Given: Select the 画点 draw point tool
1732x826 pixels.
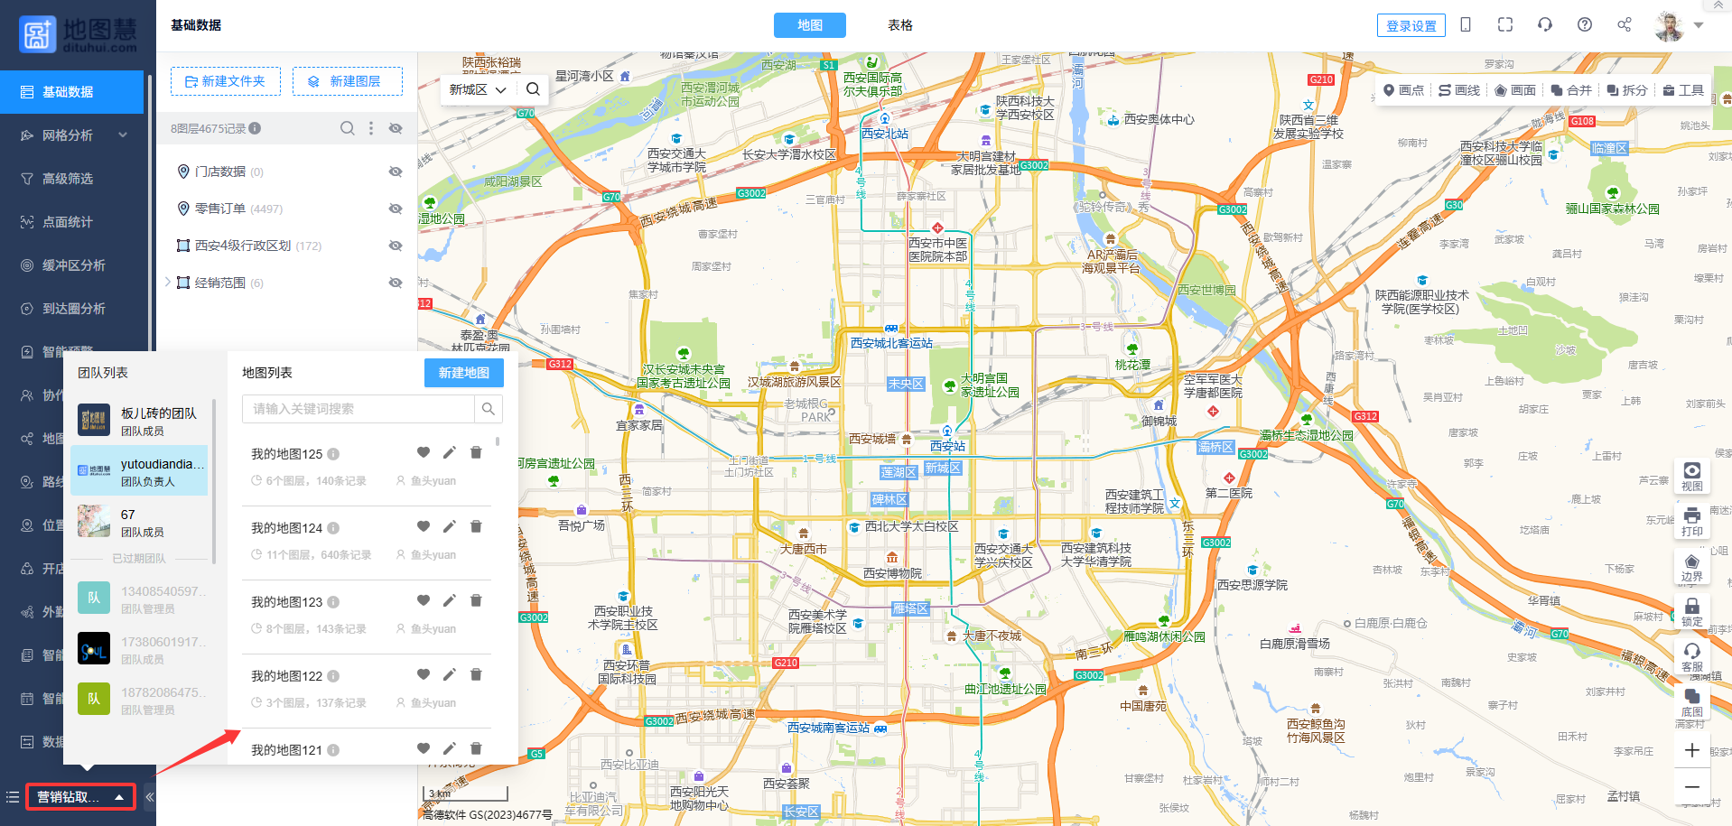Looking at the screenshot, I should 1403,90.
